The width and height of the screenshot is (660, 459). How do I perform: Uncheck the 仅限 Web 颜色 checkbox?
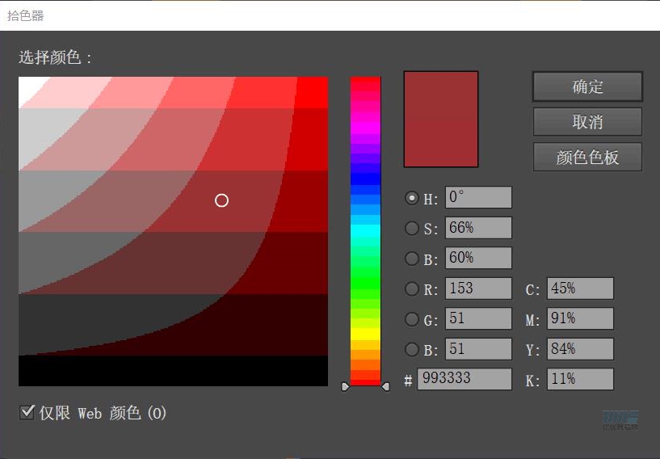pos(27,413)
